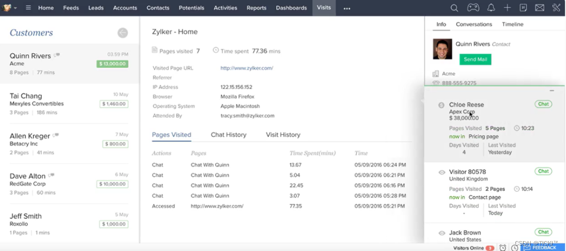Open Potentials module
The image size is (566, 251).
tap(191, 8)
